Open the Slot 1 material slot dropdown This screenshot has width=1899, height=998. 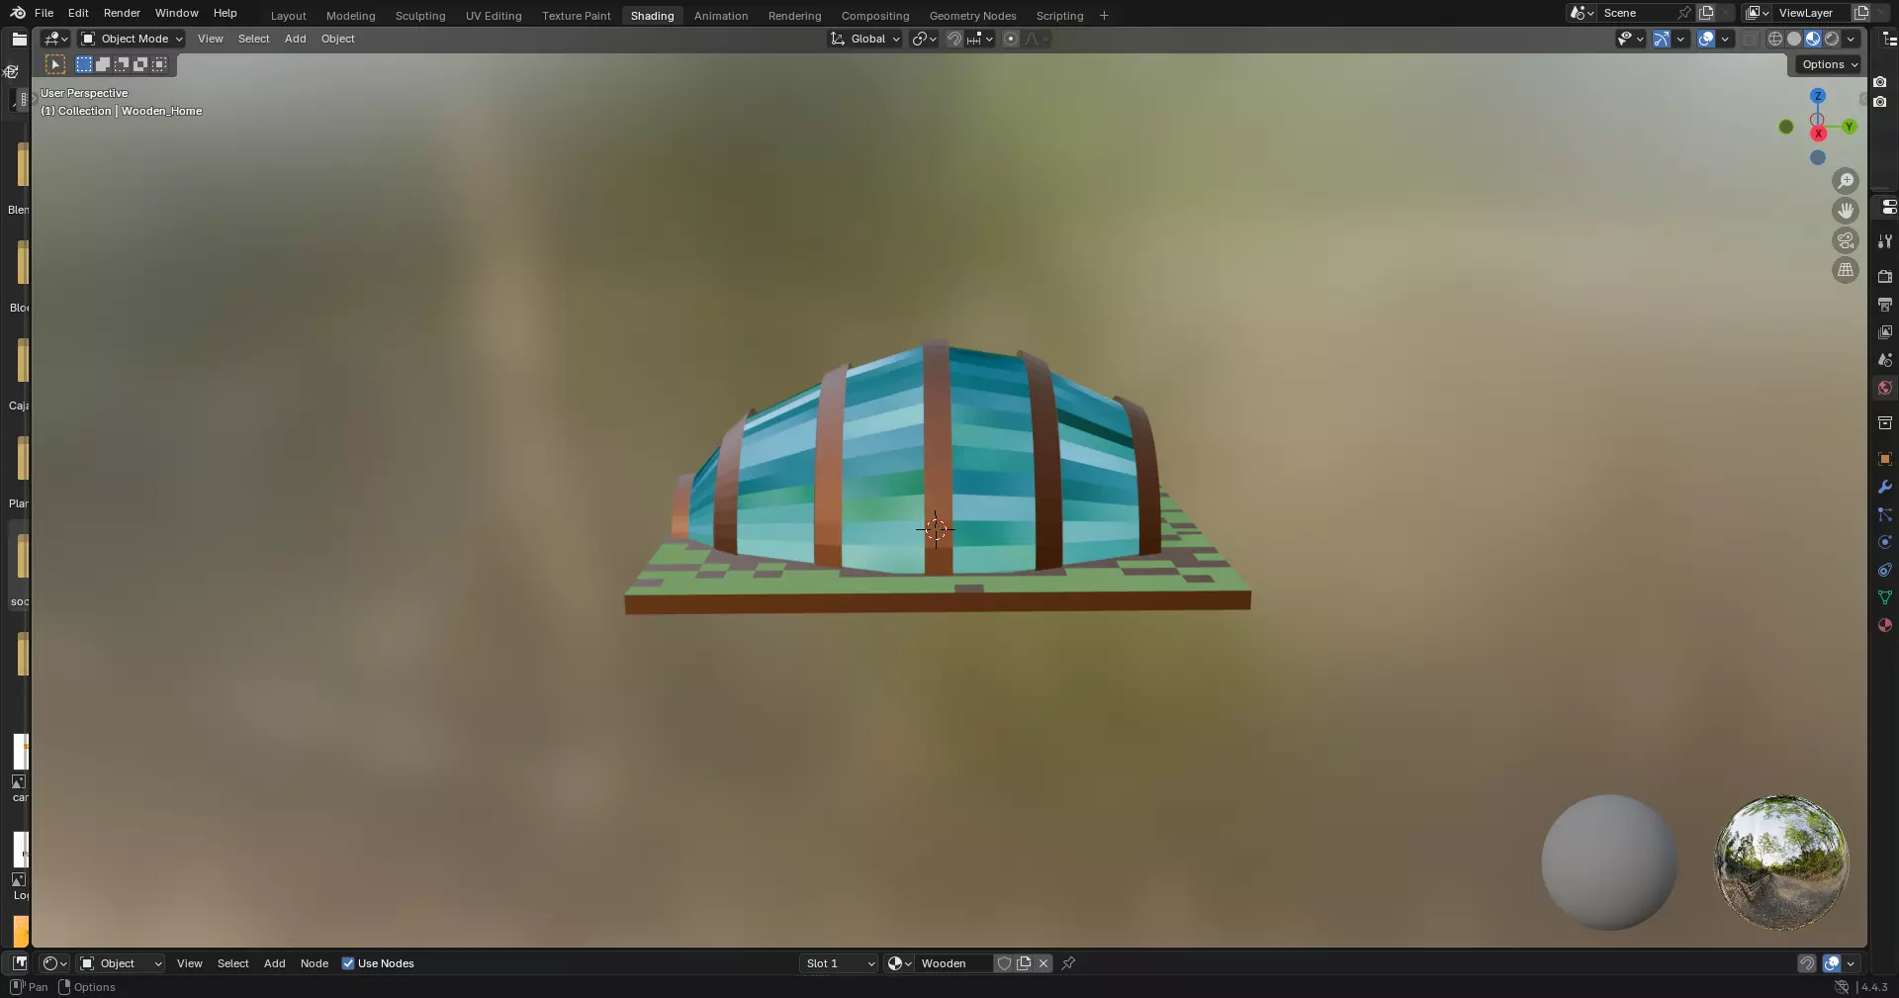(x=839, y=963)
